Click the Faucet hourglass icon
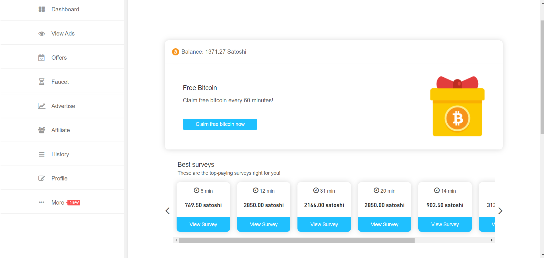The width and height of the screenshot is (544, 258). pyautogui.click(x=42, y=82)
